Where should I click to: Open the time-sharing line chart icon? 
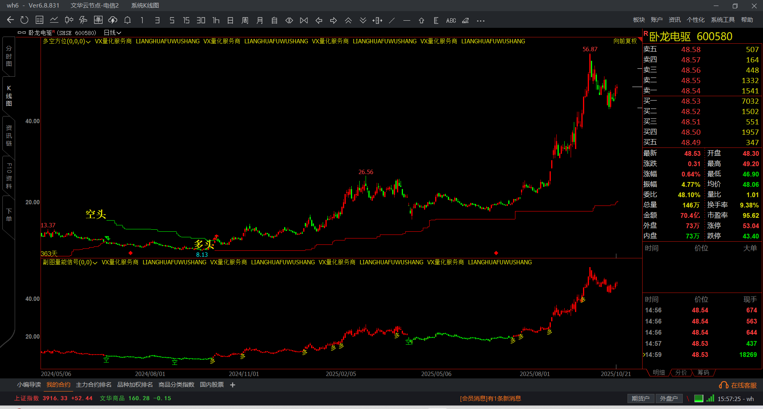(54, 20)
